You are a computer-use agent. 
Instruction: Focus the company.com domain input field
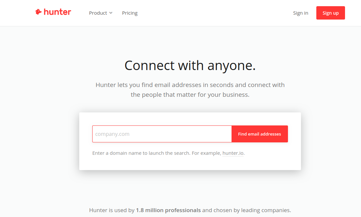[x=162, y=134]
